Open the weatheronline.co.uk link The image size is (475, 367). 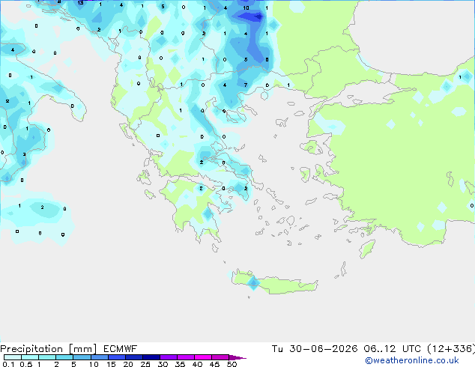coord(412,360)
